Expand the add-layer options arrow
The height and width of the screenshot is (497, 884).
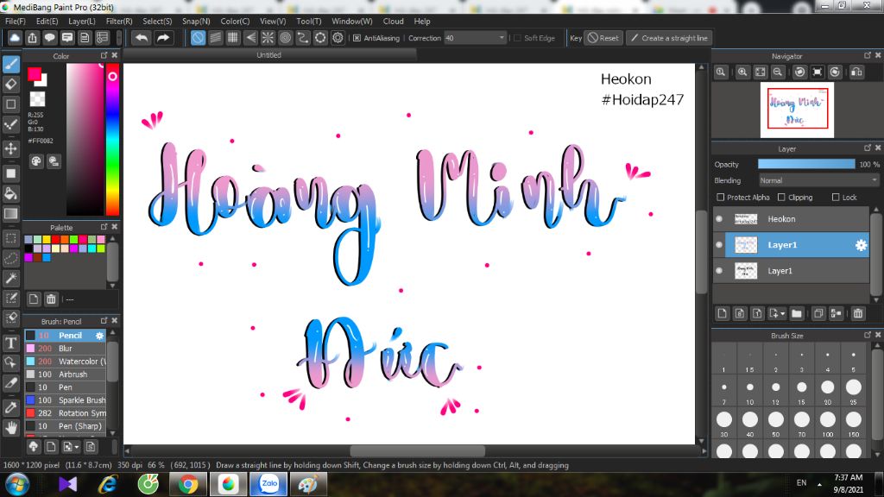click(x=782, y=314)
